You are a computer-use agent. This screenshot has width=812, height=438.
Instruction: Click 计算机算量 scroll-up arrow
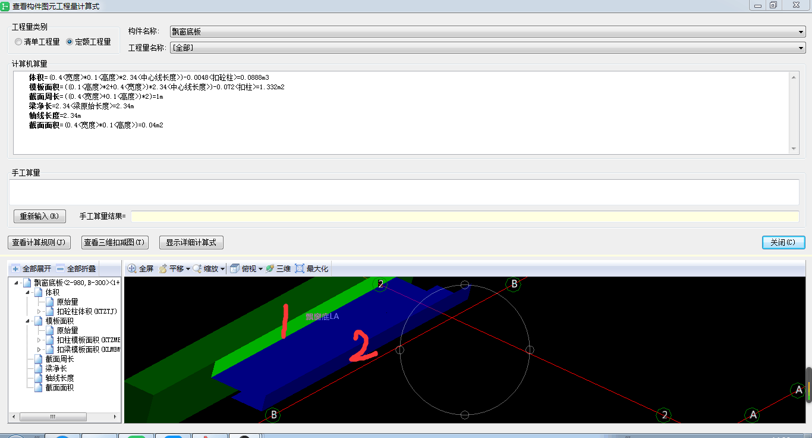pyautogui.click(x=794, y=76)
